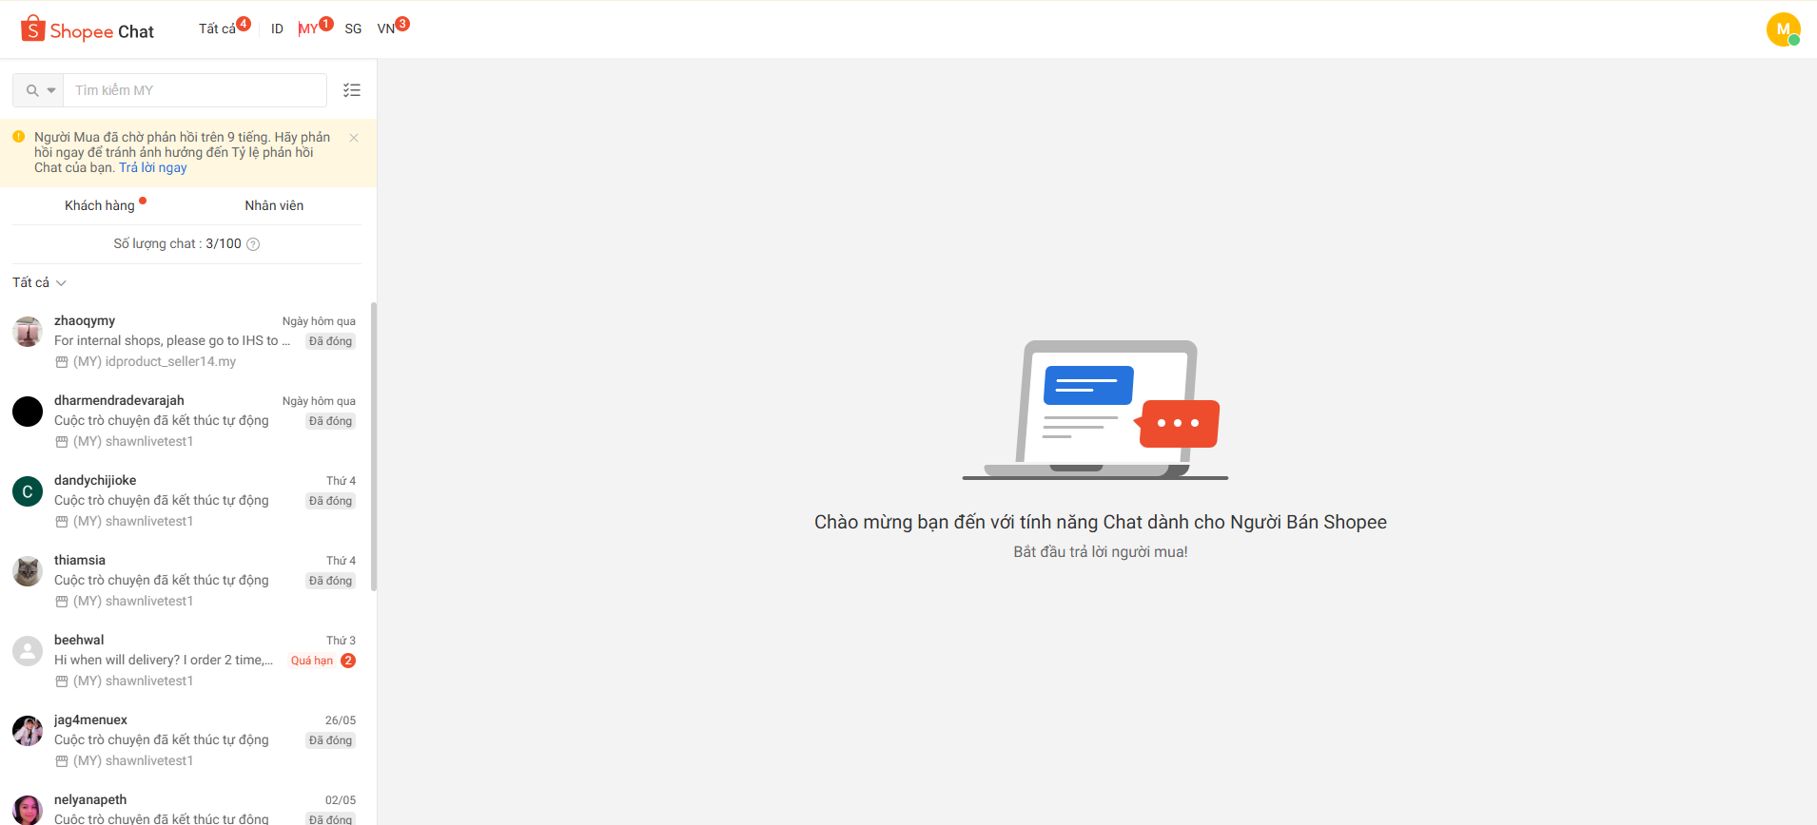Open the user profile avatar M
Viewport: 1817px width, 825px height.
click(x=1783, y=29)
